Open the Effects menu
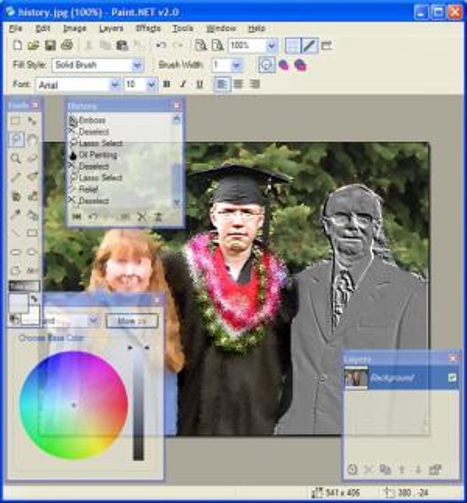The image size is (467, 503). point(148,28)
